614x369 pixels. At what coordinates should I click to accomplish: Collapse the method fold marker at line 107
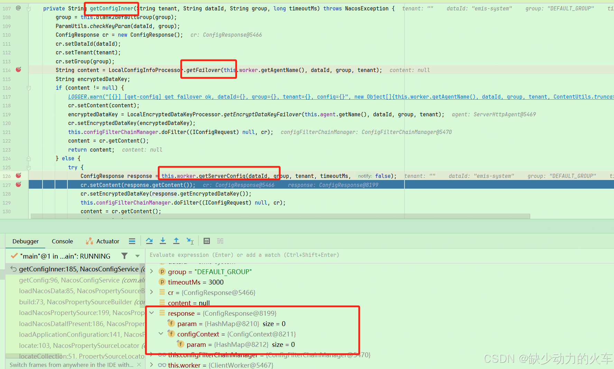[x=29, y=9]
